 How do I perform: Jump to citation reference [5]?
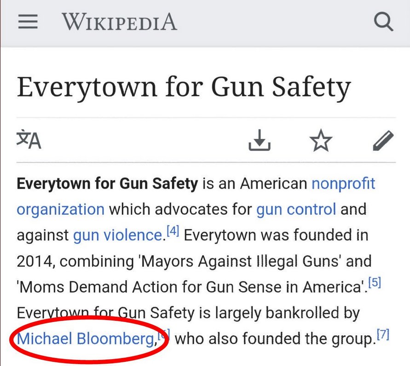(375, 283)
